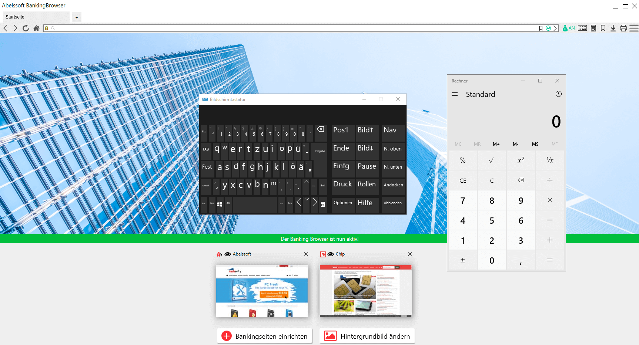Click the calculator backspace key

coord(521,180)
